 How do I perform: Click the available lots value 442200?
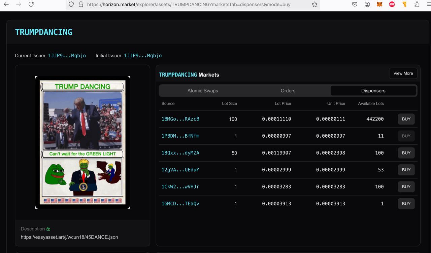pyautogui.click(x=375, y=119)
